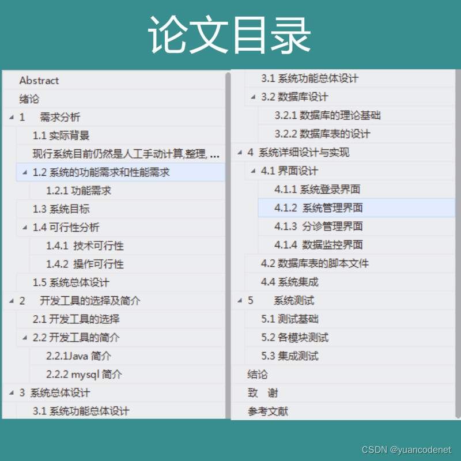Viewport: 461px width, 461px height.
Task: Open the Abstract heading
Action: point(39,81)
